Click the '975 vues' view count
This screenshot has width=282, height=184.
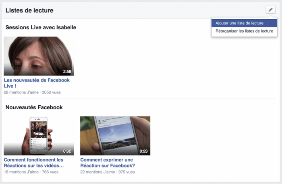pos(126,172)
